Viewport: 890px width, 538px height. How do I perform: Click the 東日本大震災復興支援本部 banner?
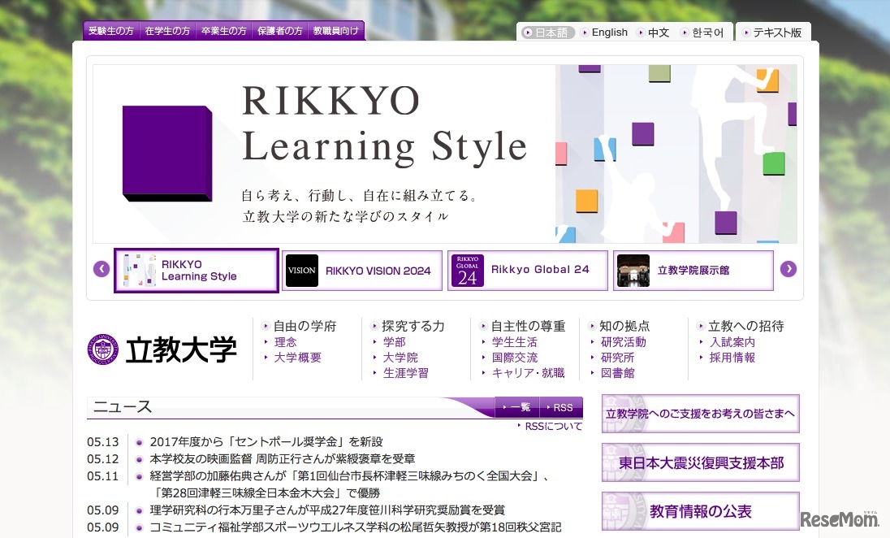(x=700, y=462)
